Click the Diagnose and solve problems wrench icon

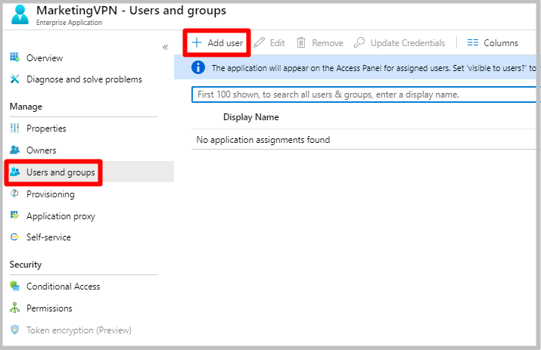(14, 79)
